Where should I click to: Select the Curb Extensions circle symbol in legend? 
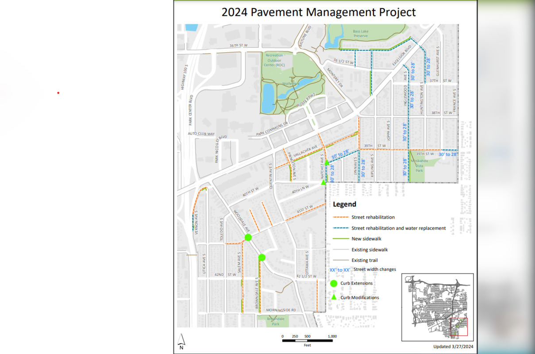tap(334, 283)
